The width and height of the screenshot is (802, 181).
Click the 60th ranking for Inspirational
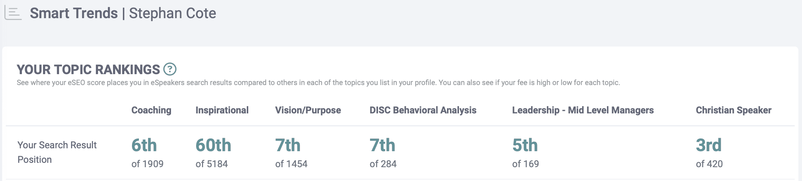213,145
